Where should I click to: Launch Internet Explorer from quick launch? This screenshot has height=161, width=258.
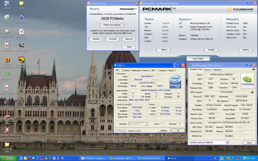(38, 158)
